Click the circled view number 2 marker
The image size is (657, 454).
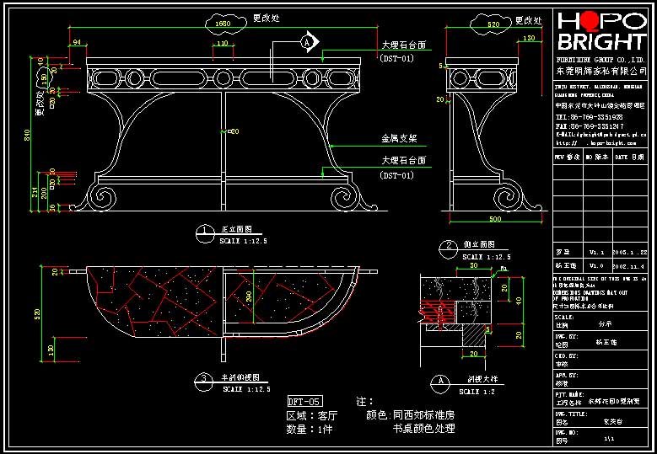(449, 250)
